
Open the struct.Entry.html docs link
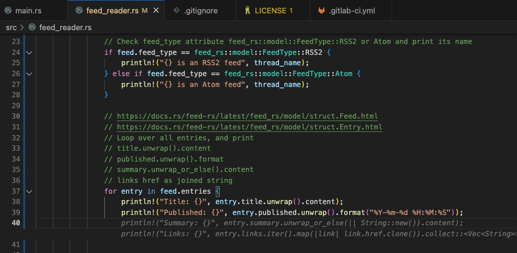249,127
